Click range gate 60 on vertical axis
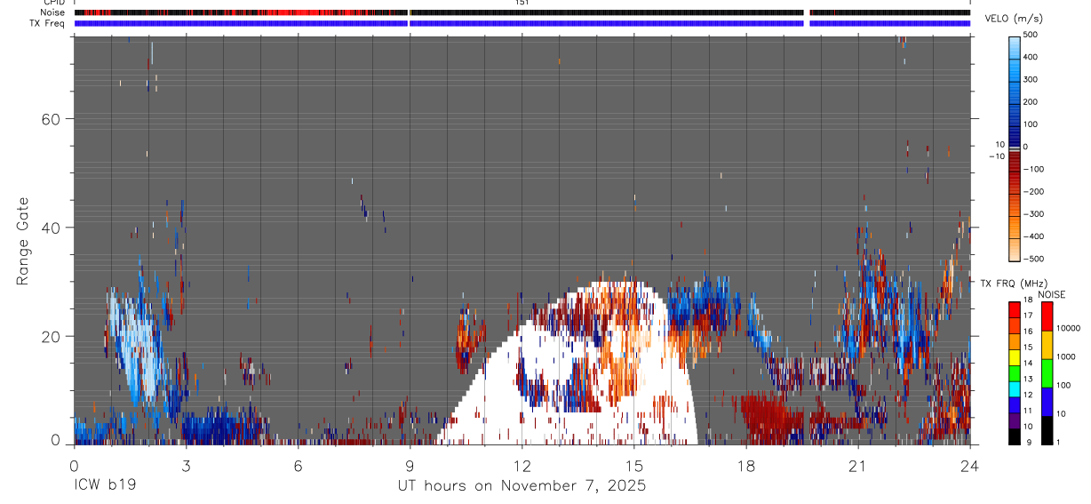Viewport: 1091px width, 504px height. coord(49,119)
